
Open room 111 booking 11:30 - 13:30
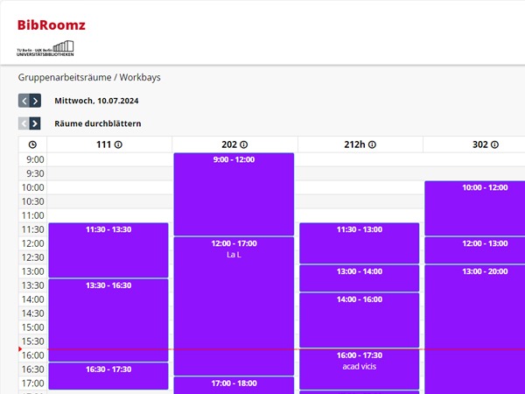(x=108, y=250)
